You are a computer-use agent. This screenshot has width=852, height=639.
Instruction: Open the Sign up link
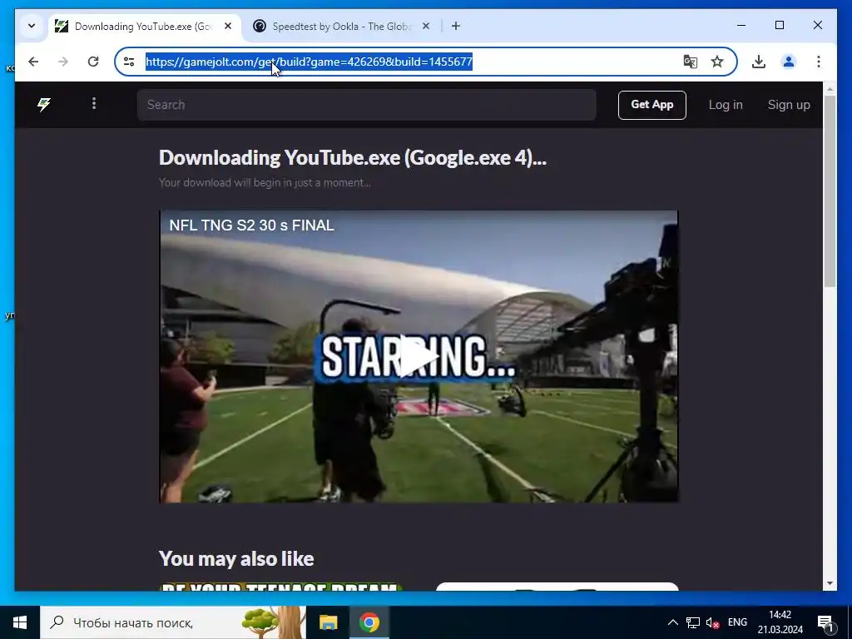(789, 105)
